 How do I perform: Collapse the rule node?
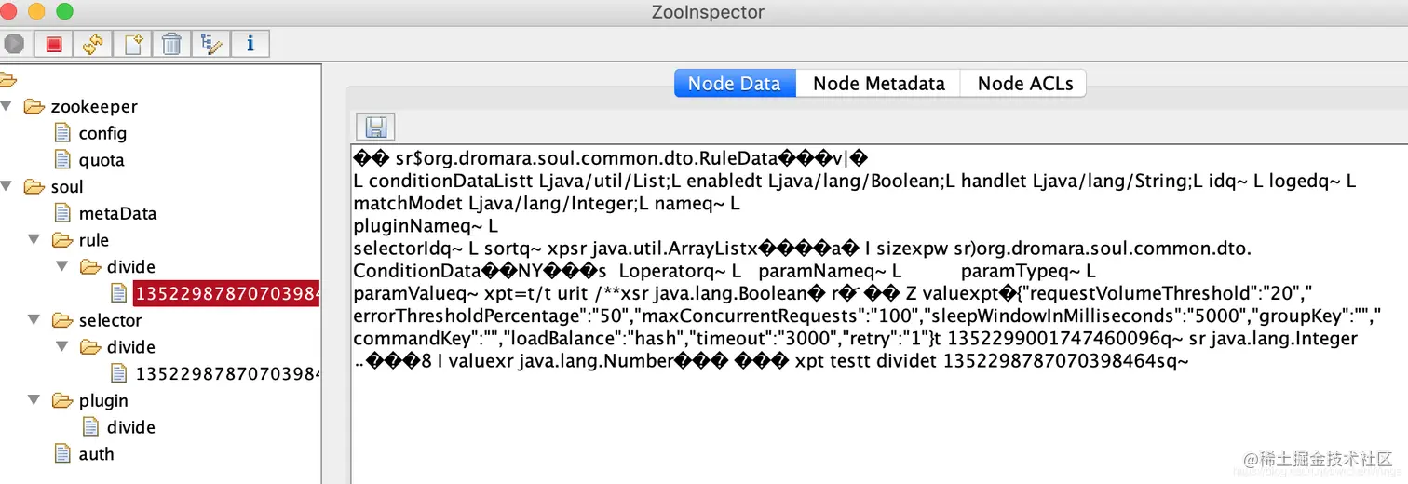tap(34, 240)
